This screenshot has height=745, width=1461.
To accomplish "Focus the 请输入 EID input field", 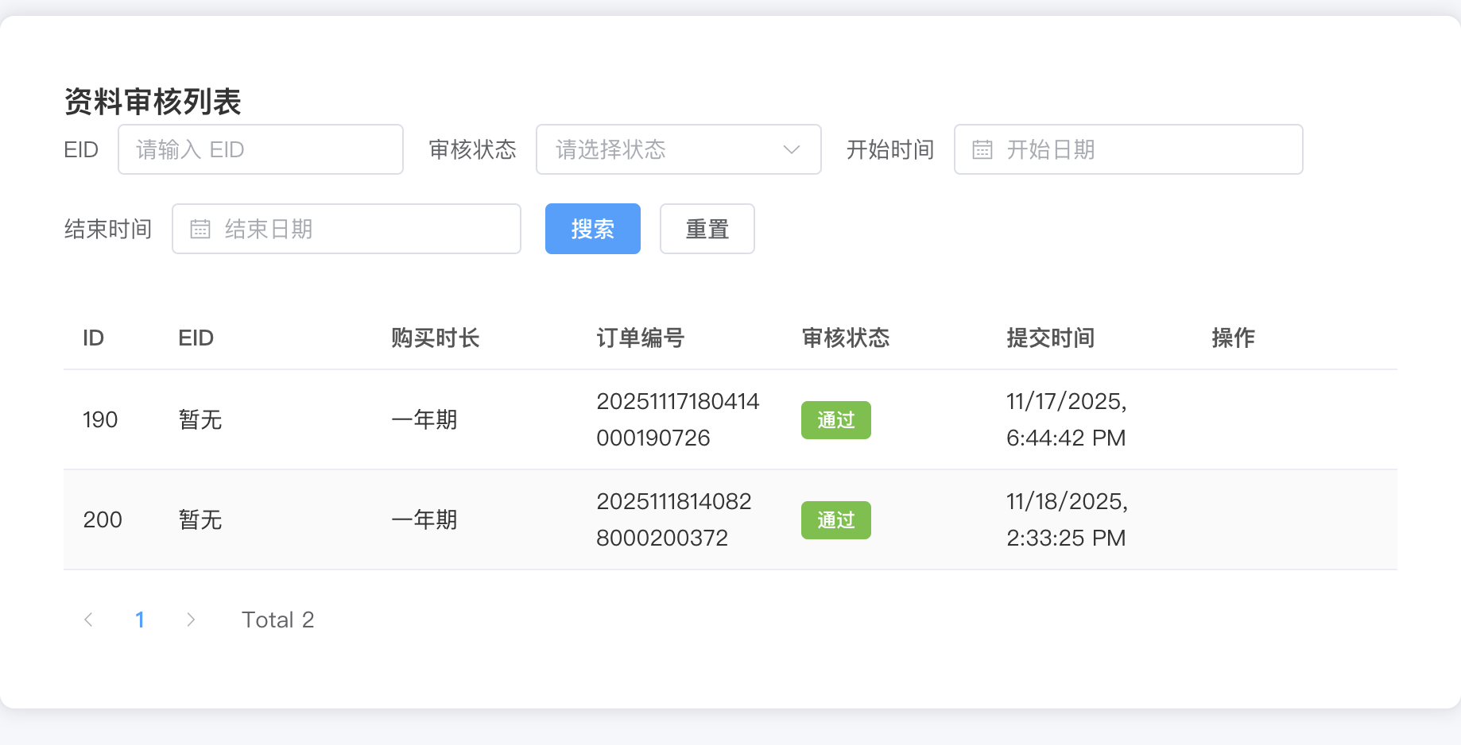I will [x=261, y=149].
